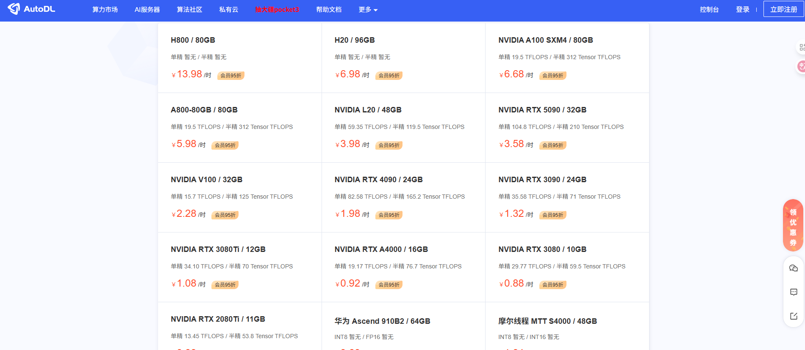The width and height of the screenshot is (805, 350).
Task: Click the 立即注册 register button
Action: point(783,9)
